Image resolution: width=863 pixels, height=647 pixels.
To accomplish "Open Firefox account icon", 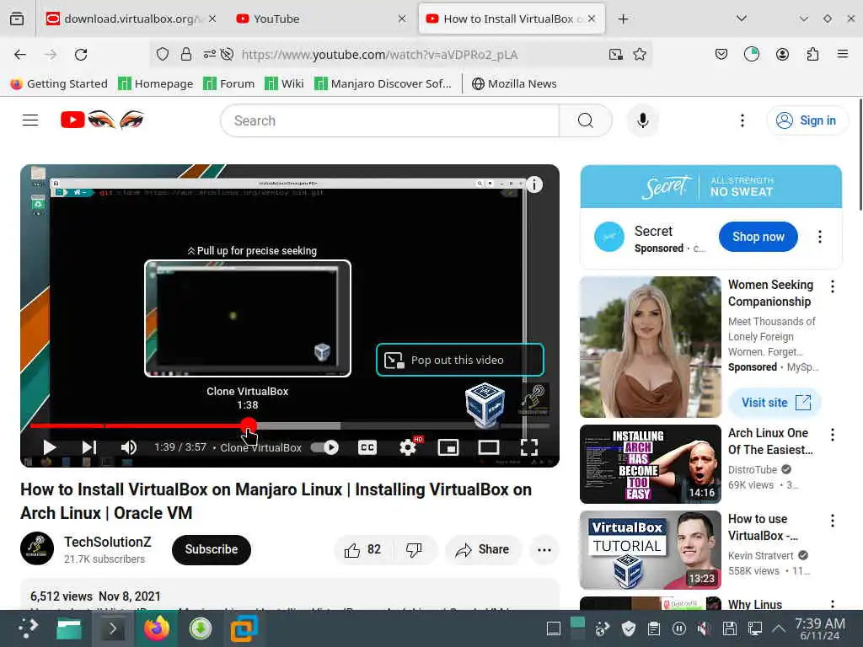I will click(782, 54).
